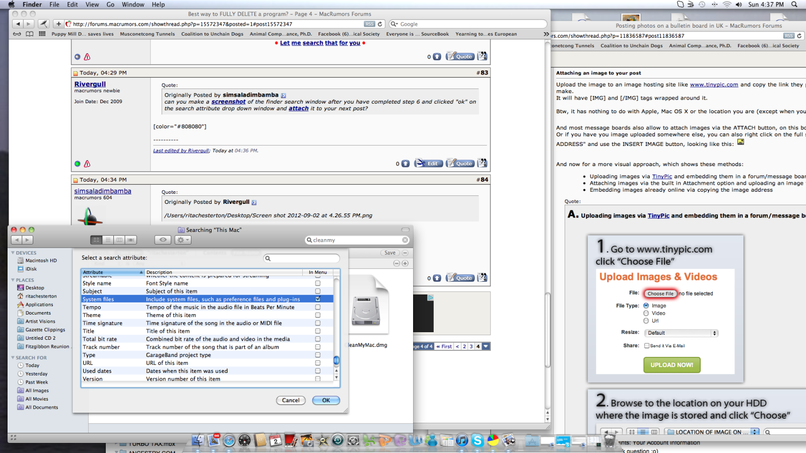806x453 pixels.
Task: Click the Wi-Fi icon in menu bar
Action: (x=726, y=5)
